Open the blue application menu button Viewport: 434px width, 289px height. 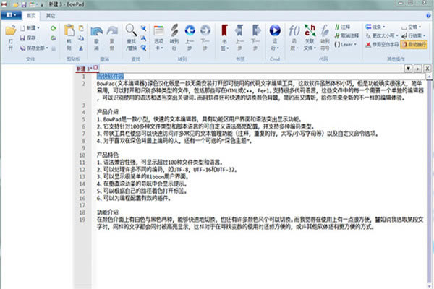pyautogui.click(x=11, y=15)
